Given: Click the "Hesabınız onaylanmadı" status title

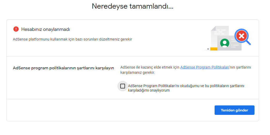Looking at the screenshot, I should click(46, 29).
